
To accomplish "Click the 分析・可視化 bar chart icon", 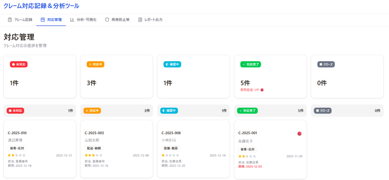I will coord(72,20).
